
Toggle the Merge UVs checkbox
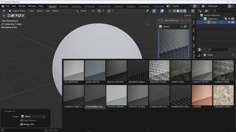21,124
